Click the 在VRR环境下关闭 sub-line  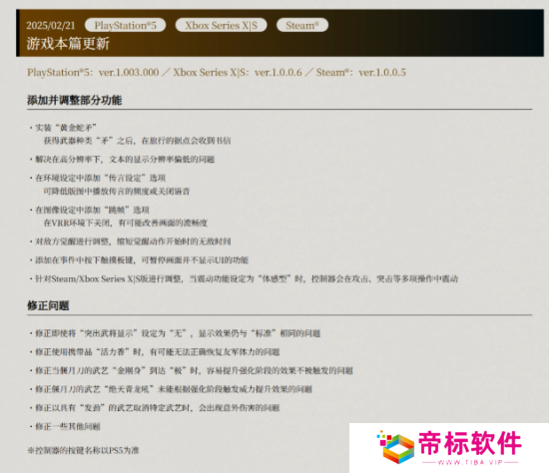(x=126, y=223)
